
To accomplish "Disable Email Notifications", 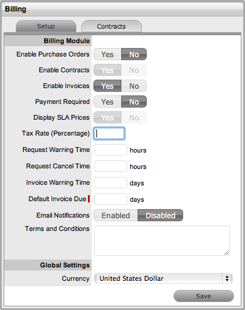I will click(x=160, y=215).
